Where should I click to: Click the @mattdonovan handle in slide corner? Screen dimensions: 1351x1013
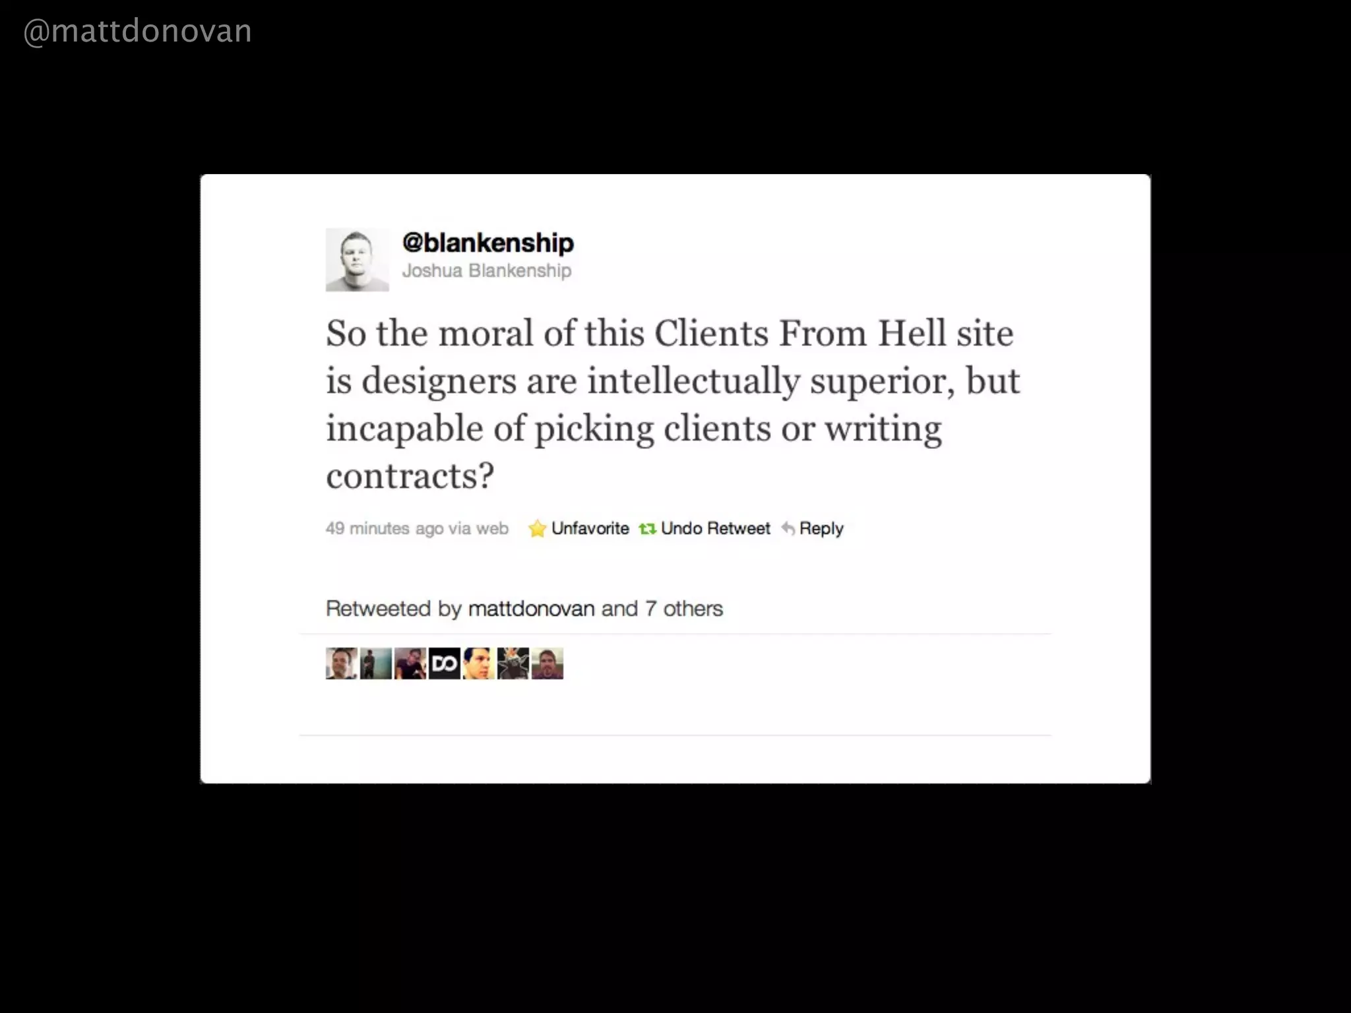[x=137, y=32]
